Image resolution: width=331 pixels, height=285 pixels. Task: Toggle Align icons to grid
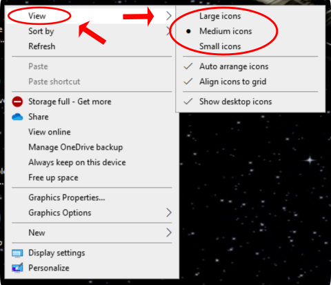(232, 81)
